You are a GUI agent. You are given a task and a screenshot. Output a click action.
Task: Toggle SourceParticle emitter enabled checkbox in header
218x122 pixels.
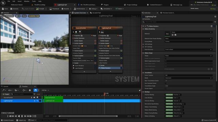74,28
